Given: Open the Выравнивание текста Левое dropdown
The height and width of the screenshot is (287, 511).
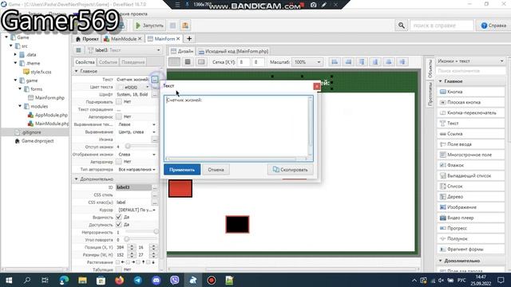Looking at the screenshot, I should point(137,124).
